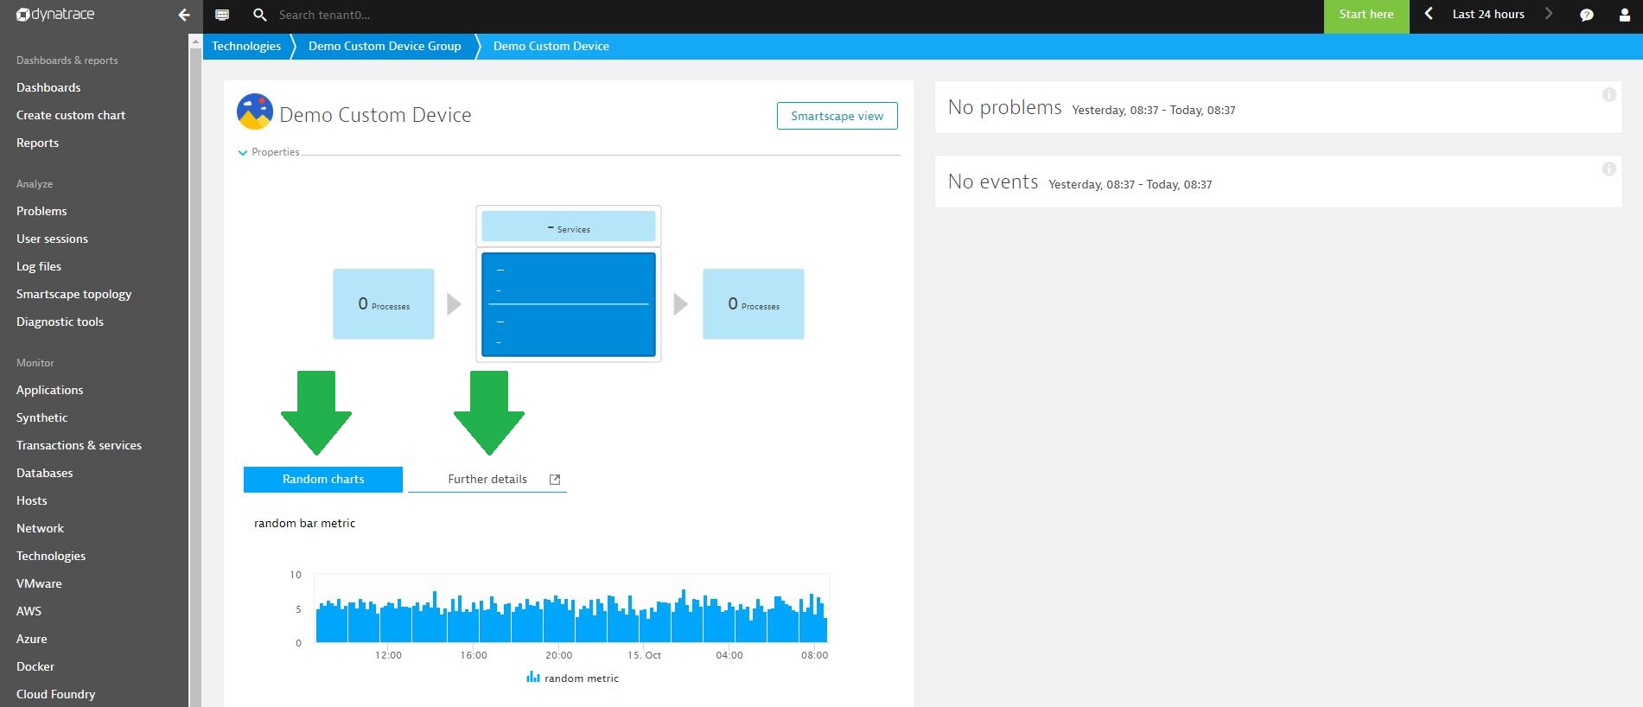Click the Demo Custom Device breadcrumb

(551, 46)
